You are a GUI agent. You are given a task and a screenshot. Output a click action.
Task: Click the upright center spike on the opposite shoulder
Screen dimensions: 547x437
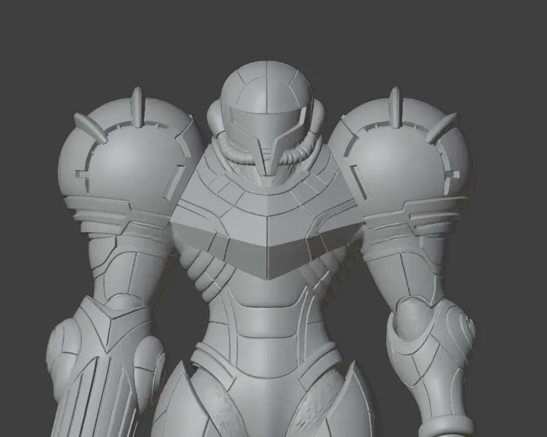(x=395, y=106)
